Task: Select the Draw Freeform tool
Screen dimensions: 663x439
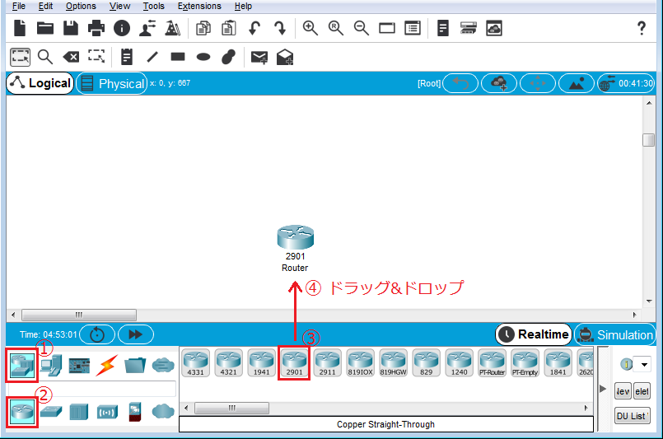Action: [x=228, y=57]
